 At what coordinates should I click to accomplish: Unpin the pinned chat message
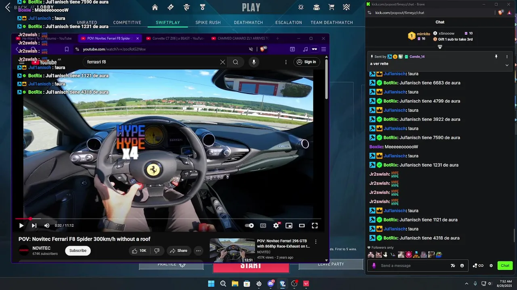(x=496, y=57)
